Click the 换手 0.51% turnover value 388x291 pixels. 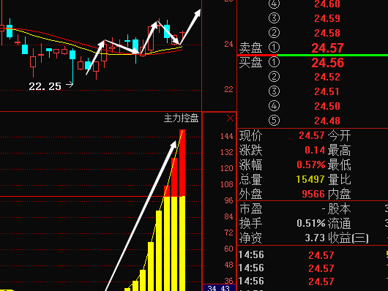pyautogui.click(x=311, y=223)
